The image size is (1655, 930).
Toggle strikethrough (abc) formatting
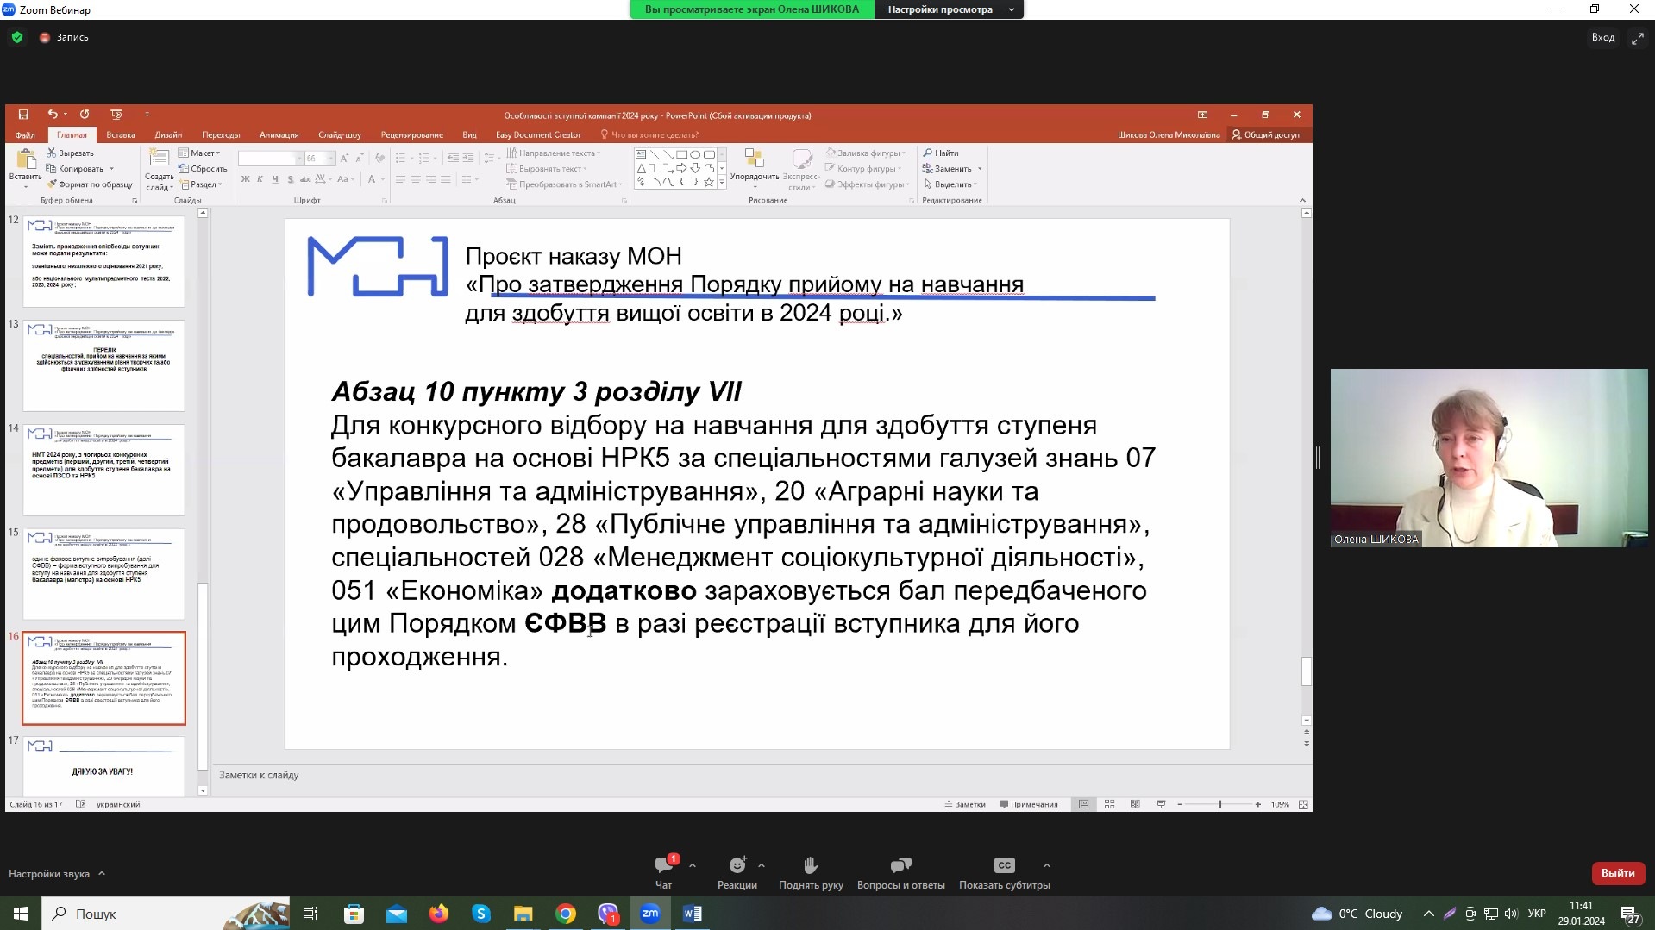click(x=305, y=179)
